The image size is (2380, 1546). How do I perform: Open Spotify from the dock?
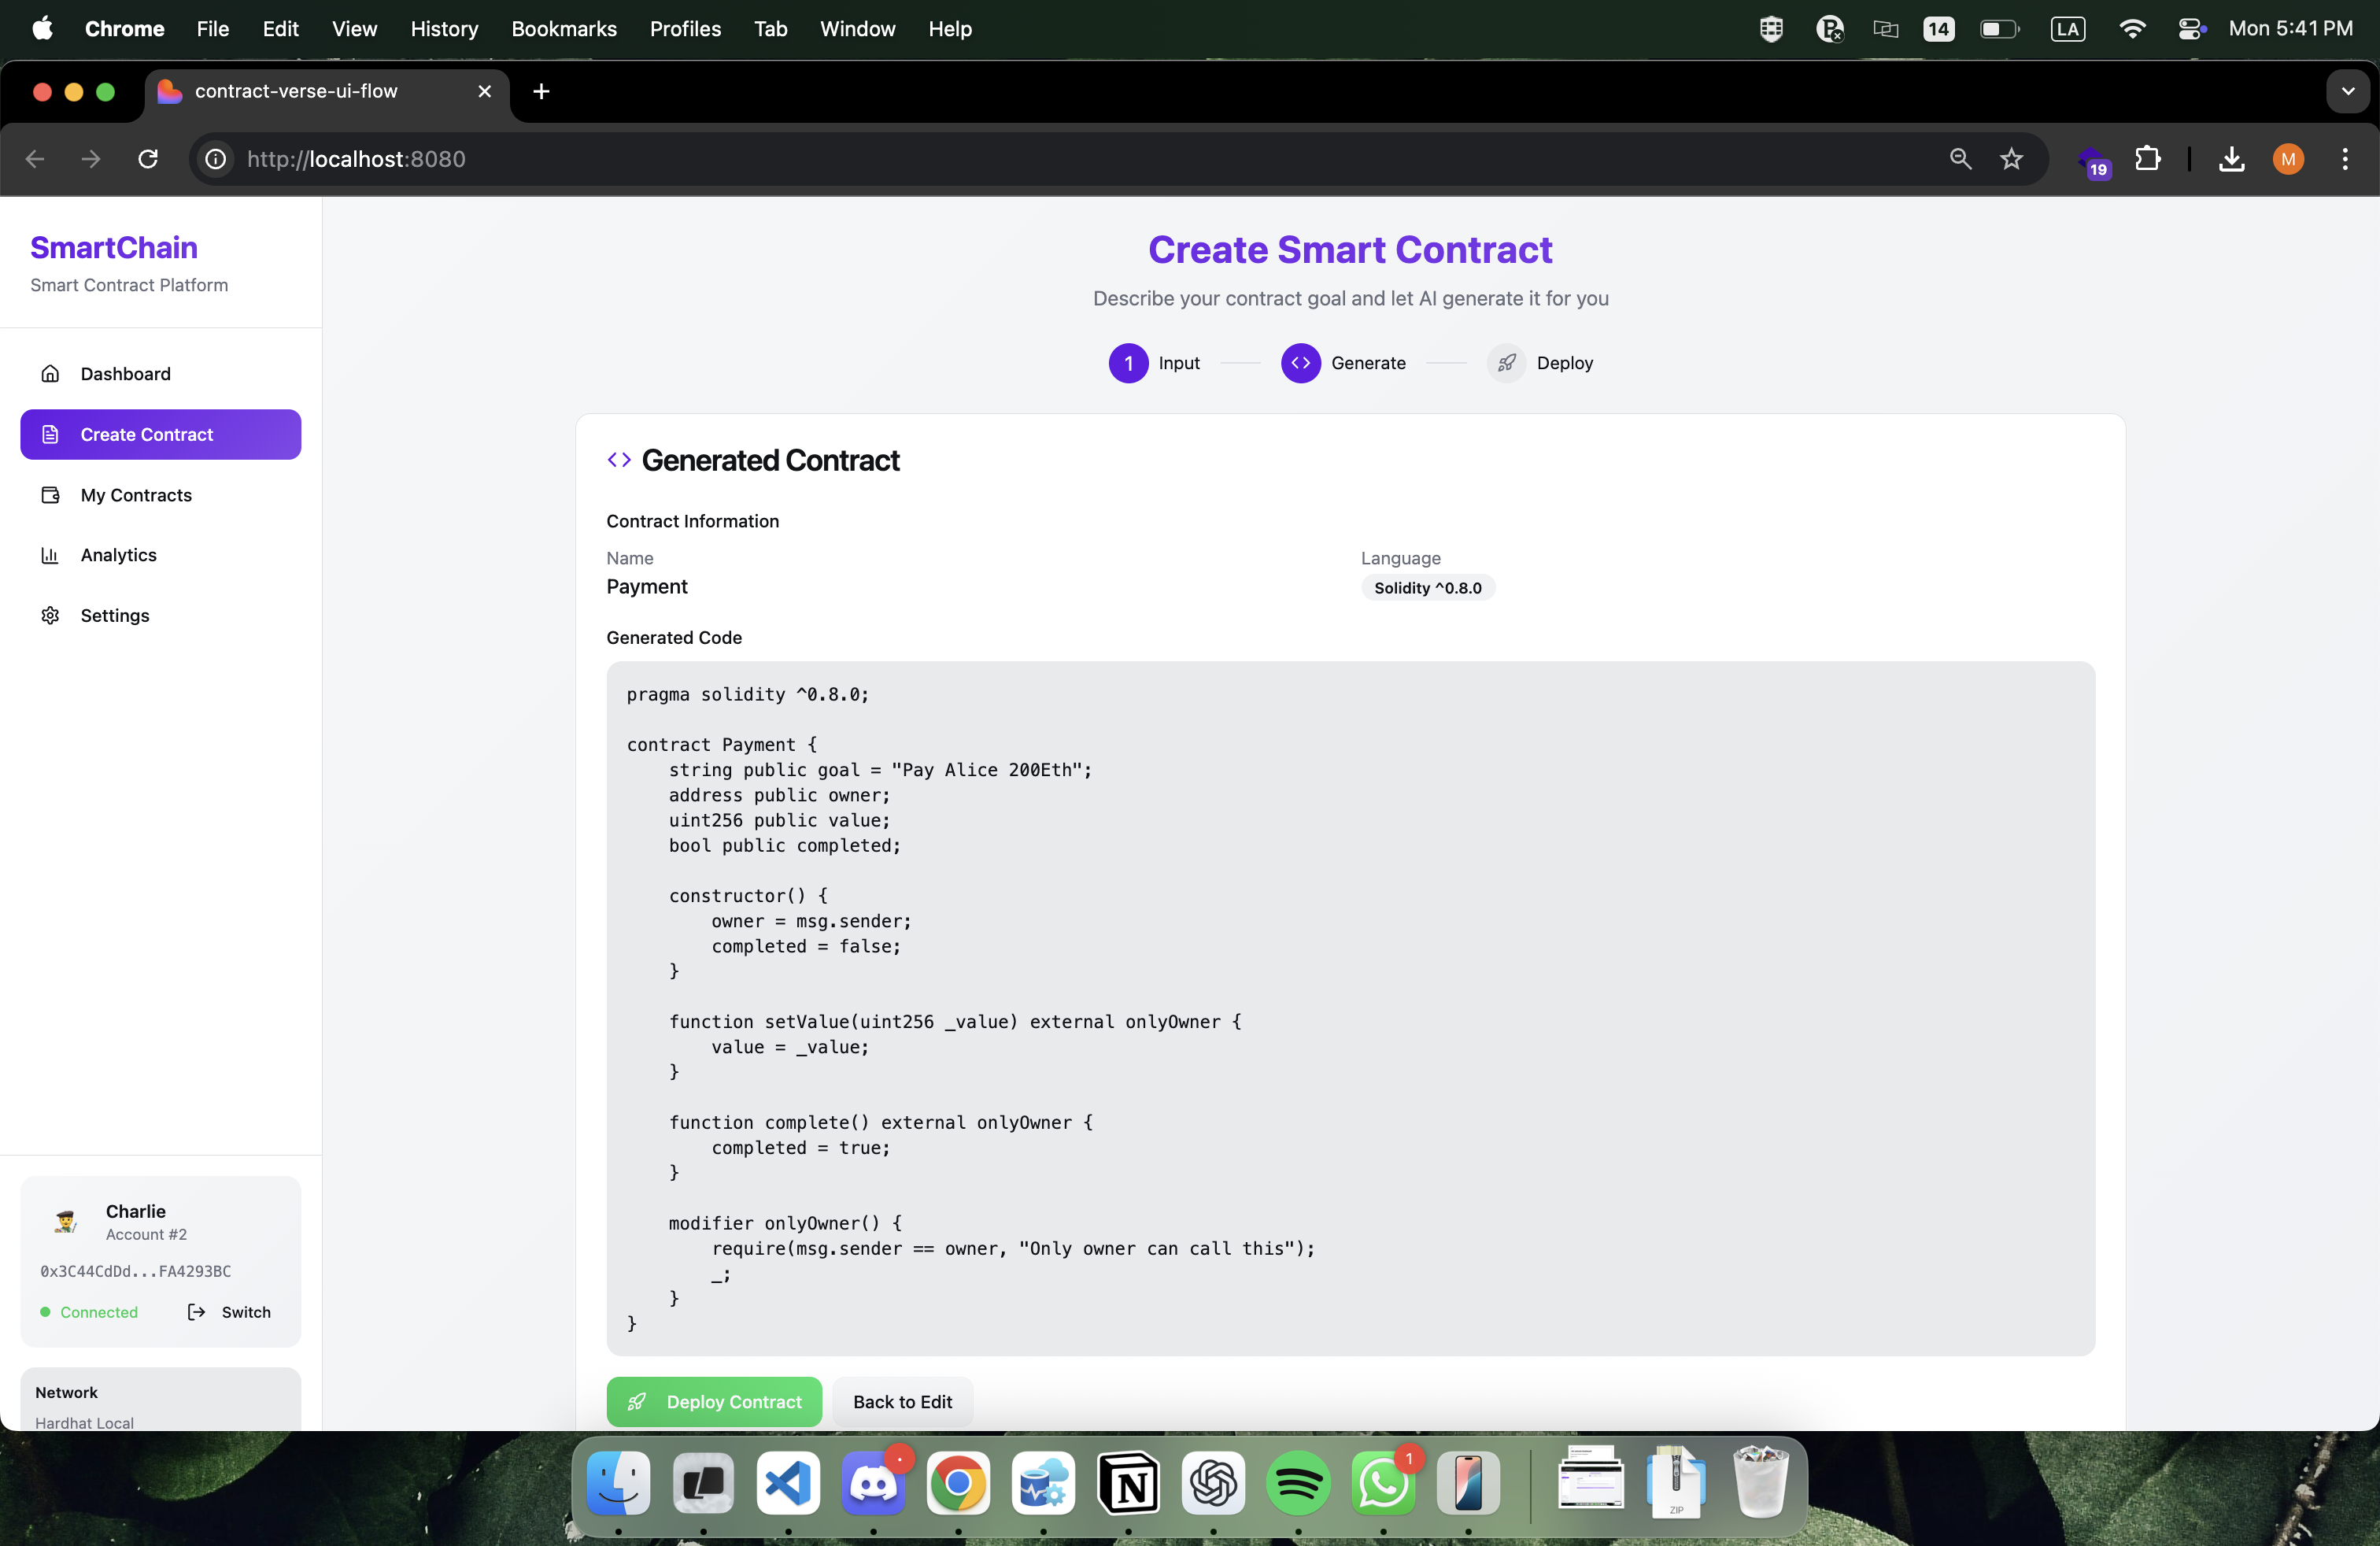pos(1297,1483)
